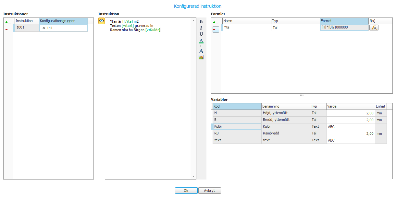
Task: Add a new row in Instruktioner list
Action: pyautogui.click(x=8, y=22)
